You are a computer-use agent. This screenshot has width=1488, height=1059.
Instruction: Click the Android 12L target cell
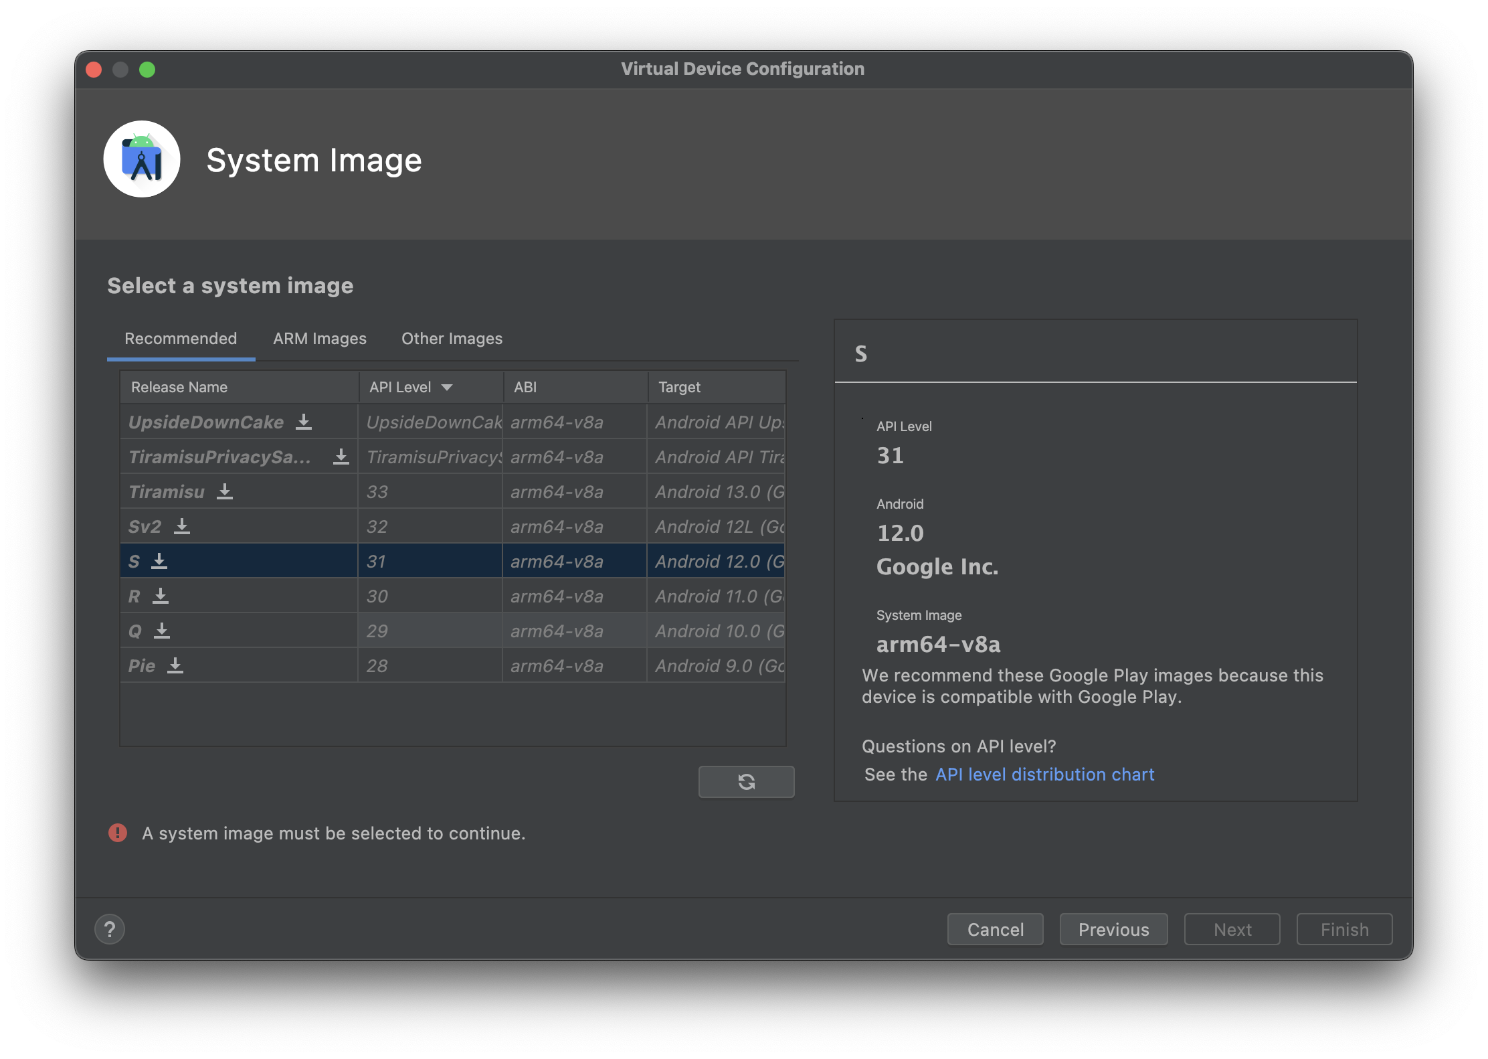click(x=717, y=526)
